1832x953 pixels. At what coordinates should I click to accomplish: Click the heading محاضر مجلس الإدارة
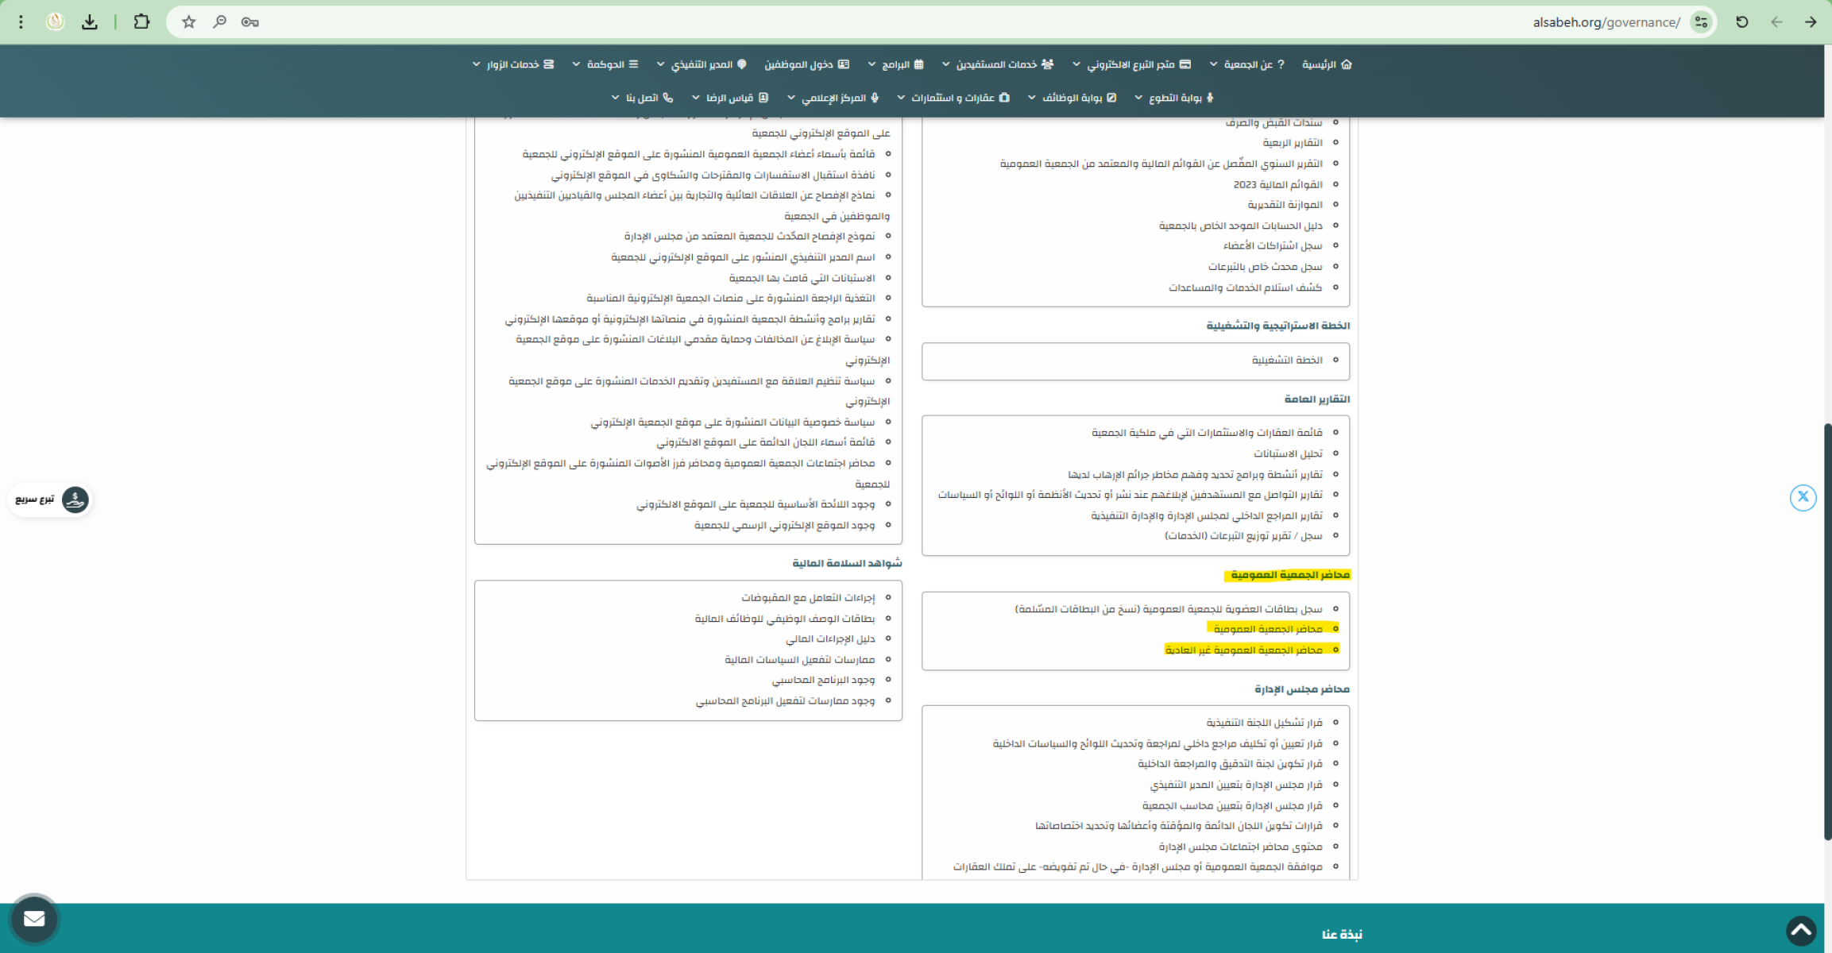tap(1302, 689)
